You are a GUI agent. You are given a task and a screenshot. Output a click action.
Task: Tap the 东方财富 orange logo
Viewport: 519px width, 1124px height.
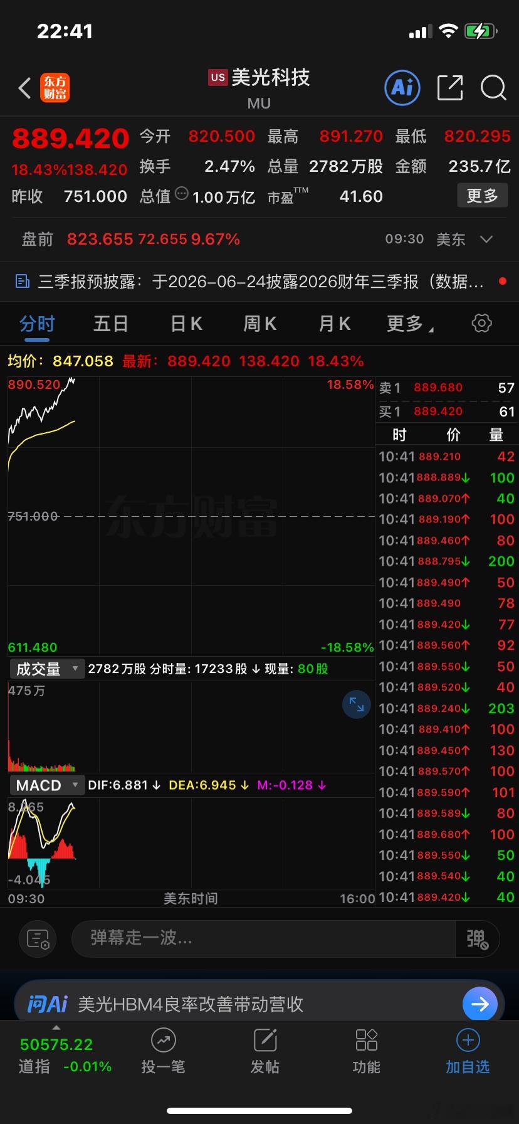(55, 88)
